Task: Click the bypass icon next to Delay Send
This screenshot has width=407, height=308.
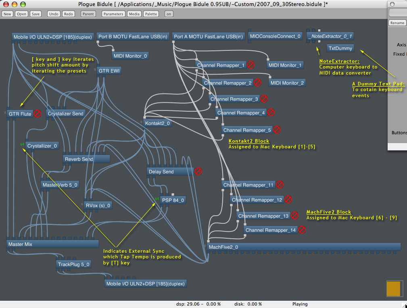Action: click(198, 171)
